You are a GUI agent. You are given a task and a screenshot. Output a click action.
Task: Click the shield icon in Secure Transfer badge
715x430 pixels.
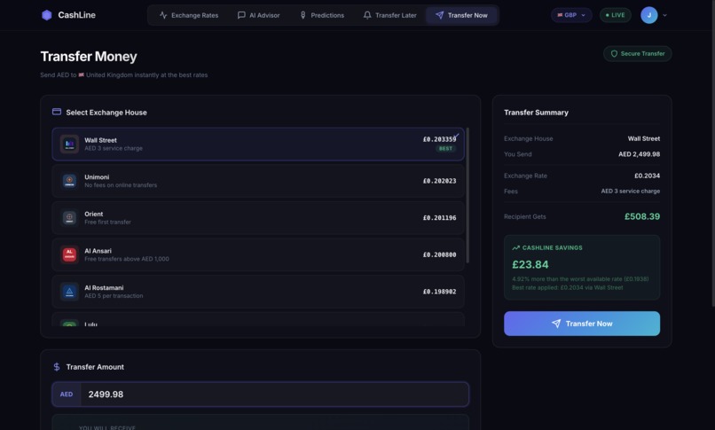pyautogui.click(x=614, y=54)
